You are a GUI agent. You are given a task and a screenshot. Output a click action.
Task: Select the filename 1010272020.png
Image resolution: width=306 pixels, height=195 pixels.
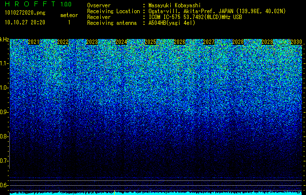click(x=25, y=13)
